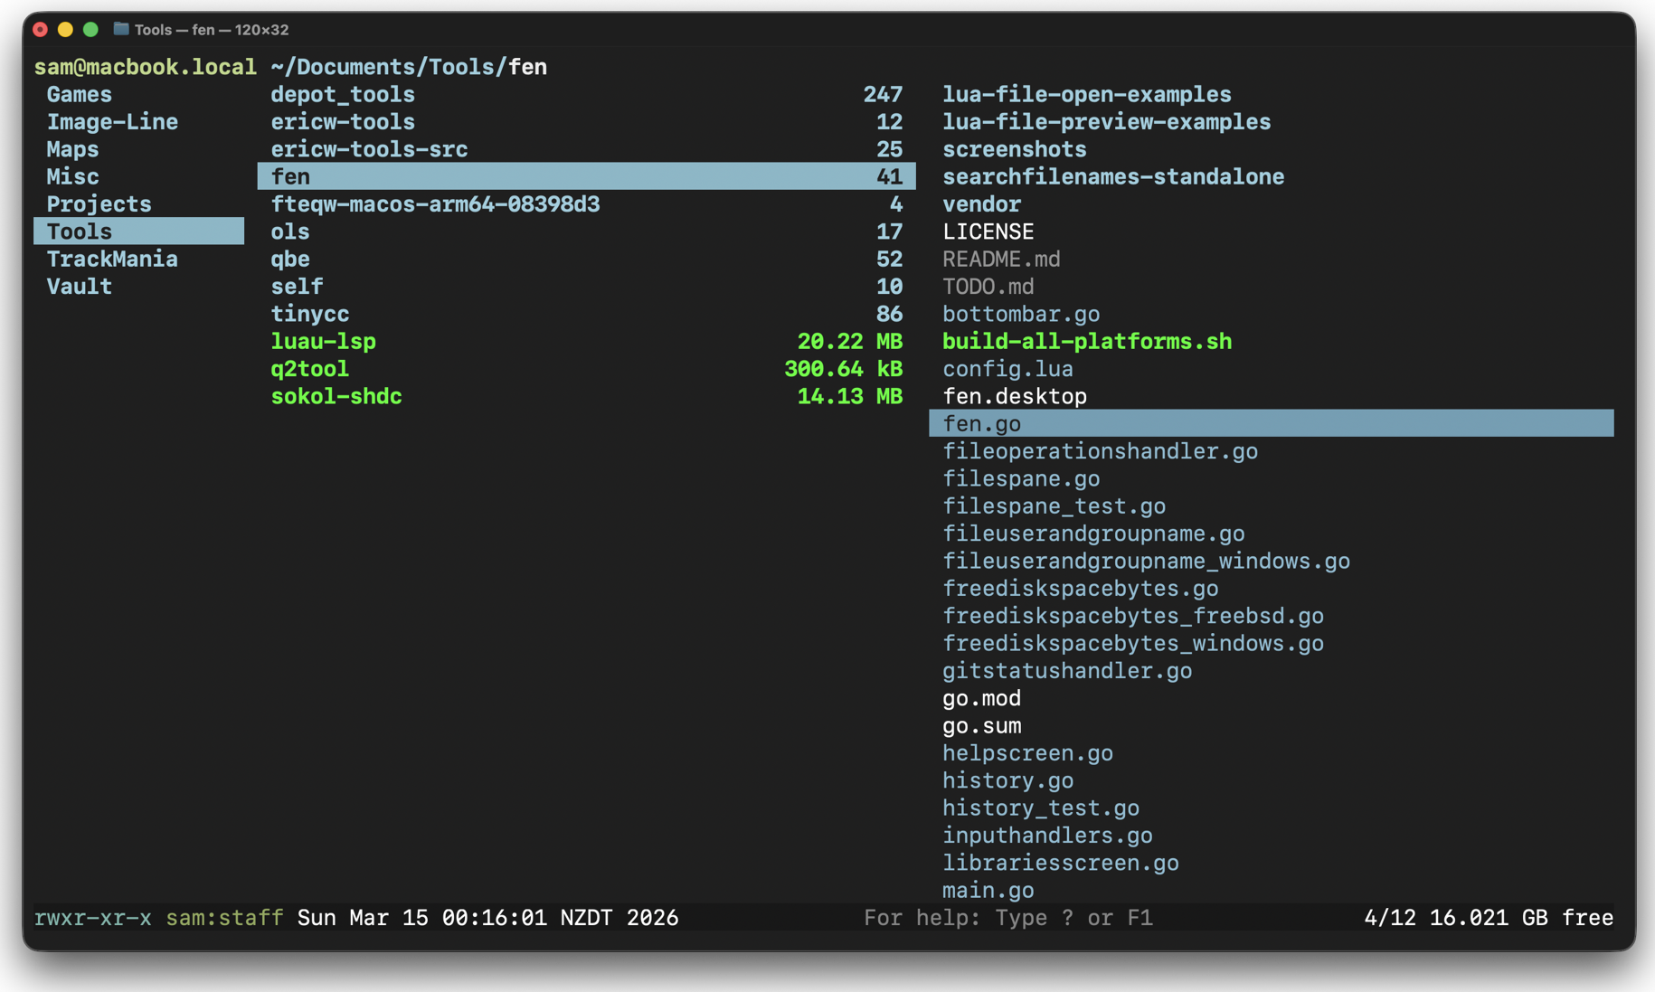Select filespane_test.go

(x=1054, y=505)
